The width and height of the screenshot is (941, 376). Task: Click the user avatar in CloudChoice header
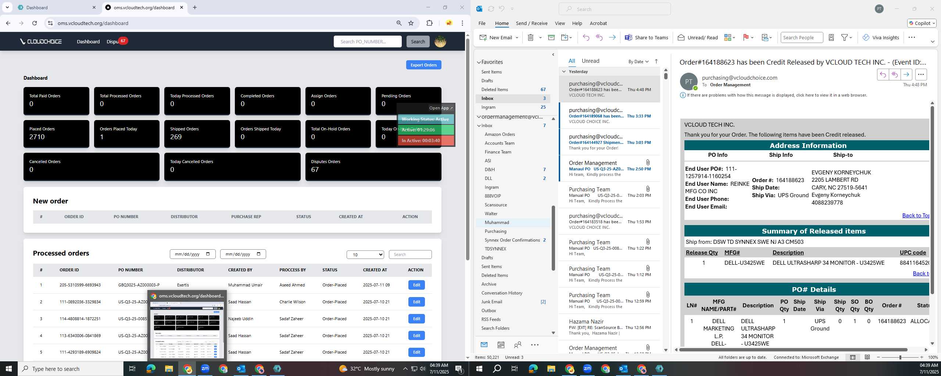click(440, 41)
